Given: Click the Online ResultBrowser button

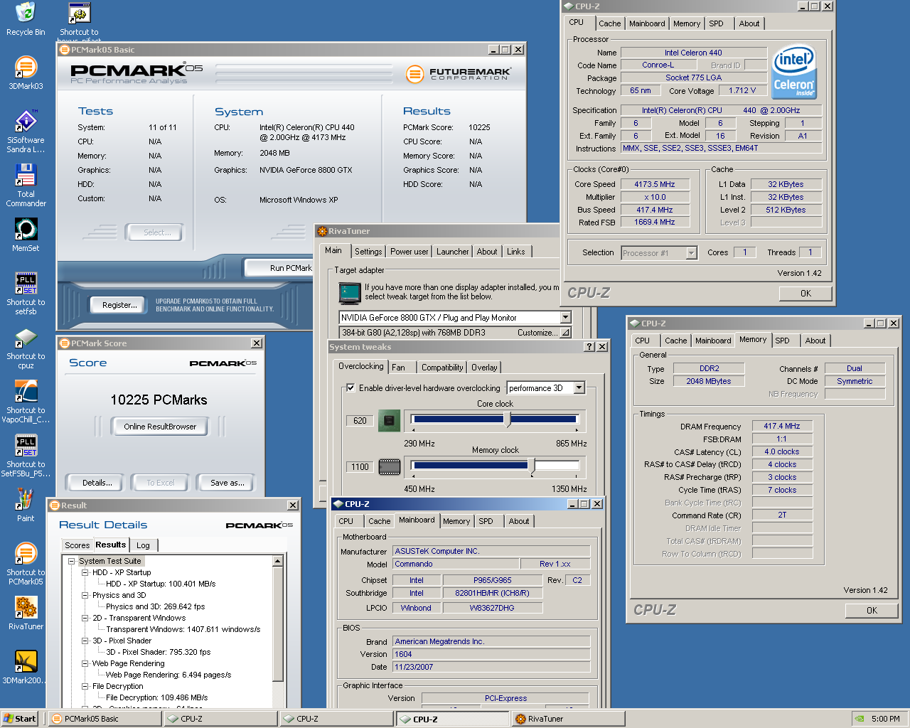Looking at the screenshot, I should tap(160, 427).
